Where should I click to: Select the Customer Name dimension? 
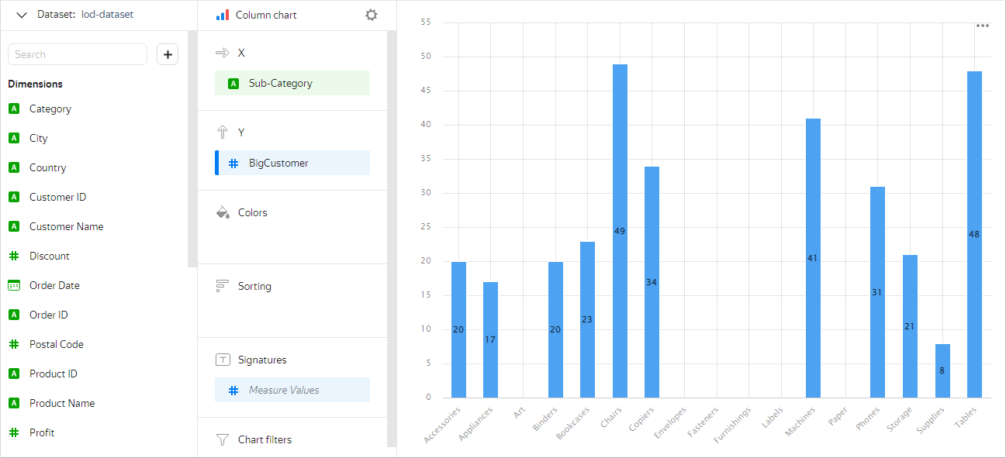(x=66, y=227)
